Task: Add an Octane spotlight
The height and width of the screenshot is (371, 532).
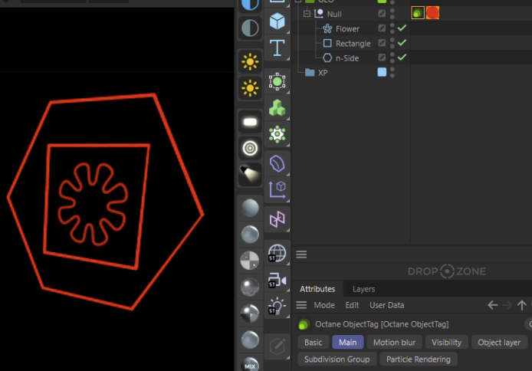Action: (x=250, y=174)
